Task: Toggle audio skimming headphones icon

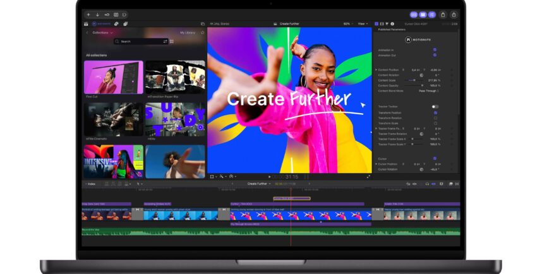Action: (427, 184)
